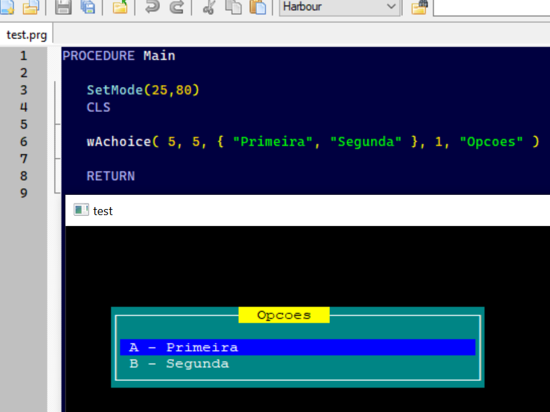Click the Save All icon
The width and height of the screenshot is (550, 412).
(88, 7)
